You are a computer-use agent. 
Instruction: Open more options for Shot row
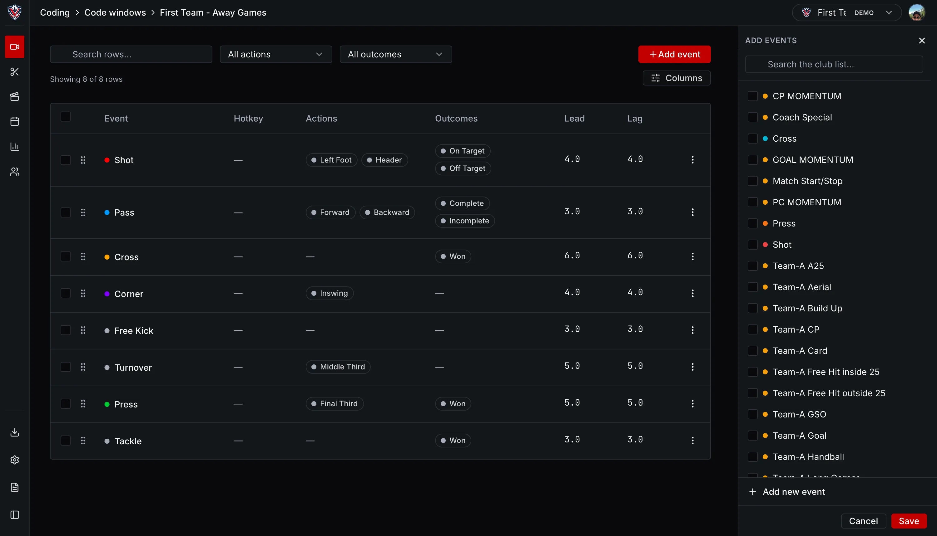tap(693, 159)
